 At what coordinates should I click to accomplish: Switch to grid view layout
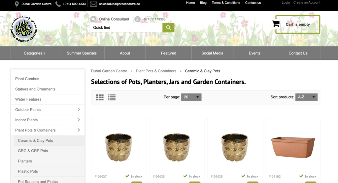tap(100, 97)
